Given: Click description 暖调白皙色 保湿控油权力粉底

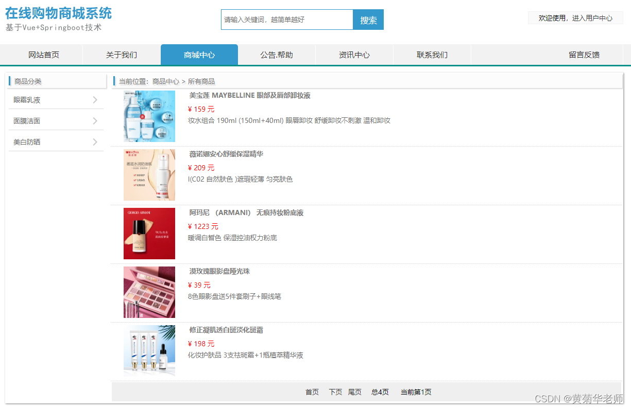Looking at the screenshot, I should point(232,238).
